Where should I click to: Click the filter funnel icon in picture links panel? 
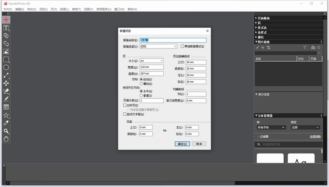click(x=305, y=47)
